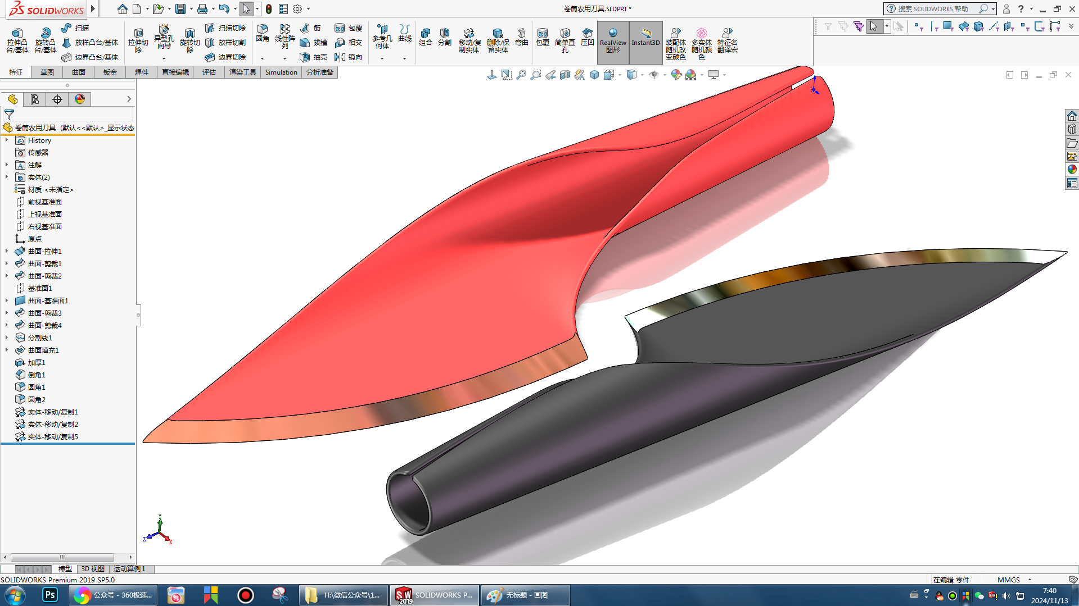Select the 旋转凸台/基体 revolve boss tool

[45, 39]
